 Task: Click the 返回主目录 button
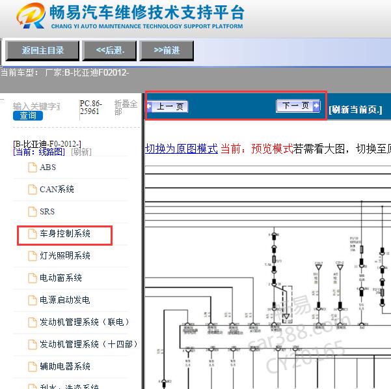42,51
